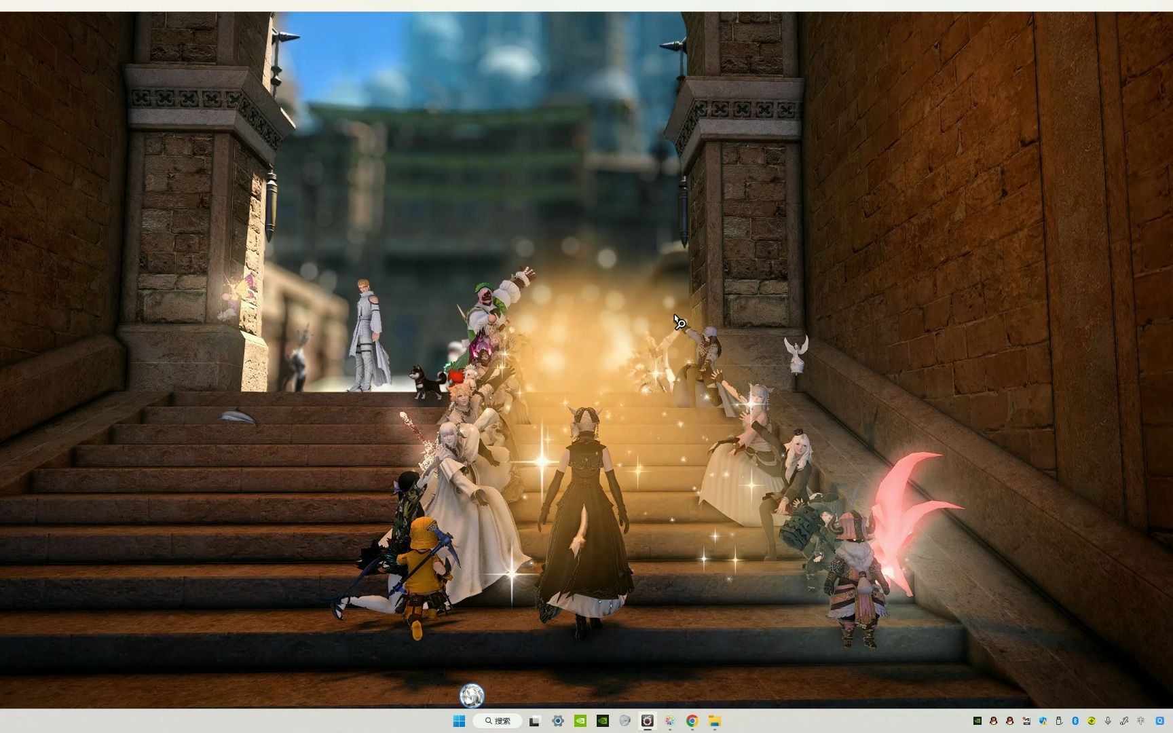Click the safely remove USB device tray icon
Screen dimensions: 1173x733
pyautogui.click(x=1058, y=721)
